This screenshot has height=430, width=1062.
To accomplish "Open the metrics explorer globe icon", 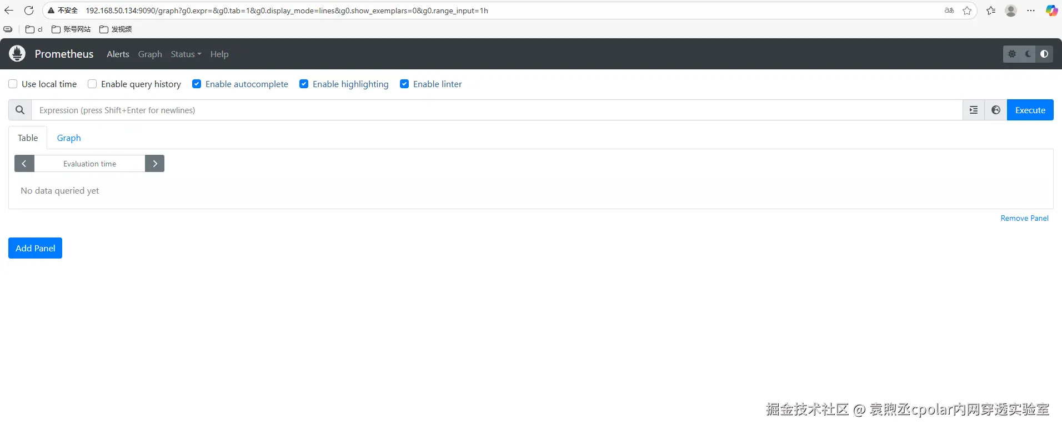I will pos(996,110).
